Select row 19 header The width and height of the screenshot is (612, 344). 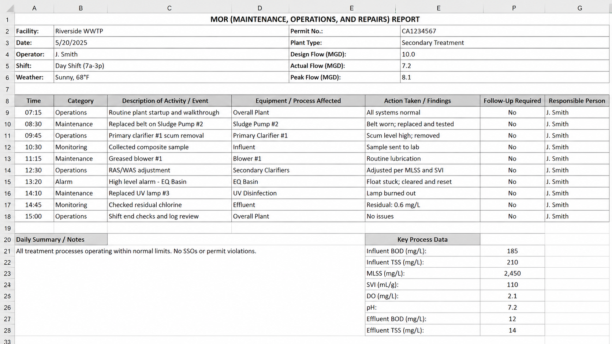coord(7,228)
